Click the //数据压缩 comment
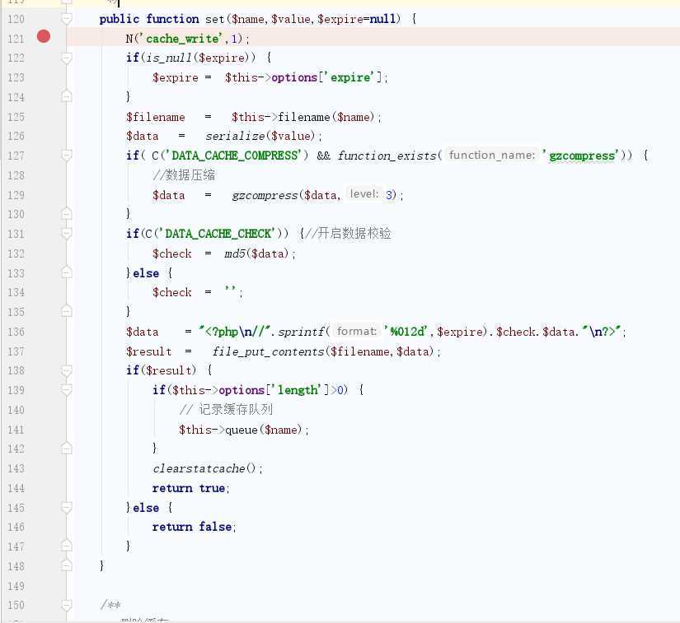680x623 pixels. (184, 175)
